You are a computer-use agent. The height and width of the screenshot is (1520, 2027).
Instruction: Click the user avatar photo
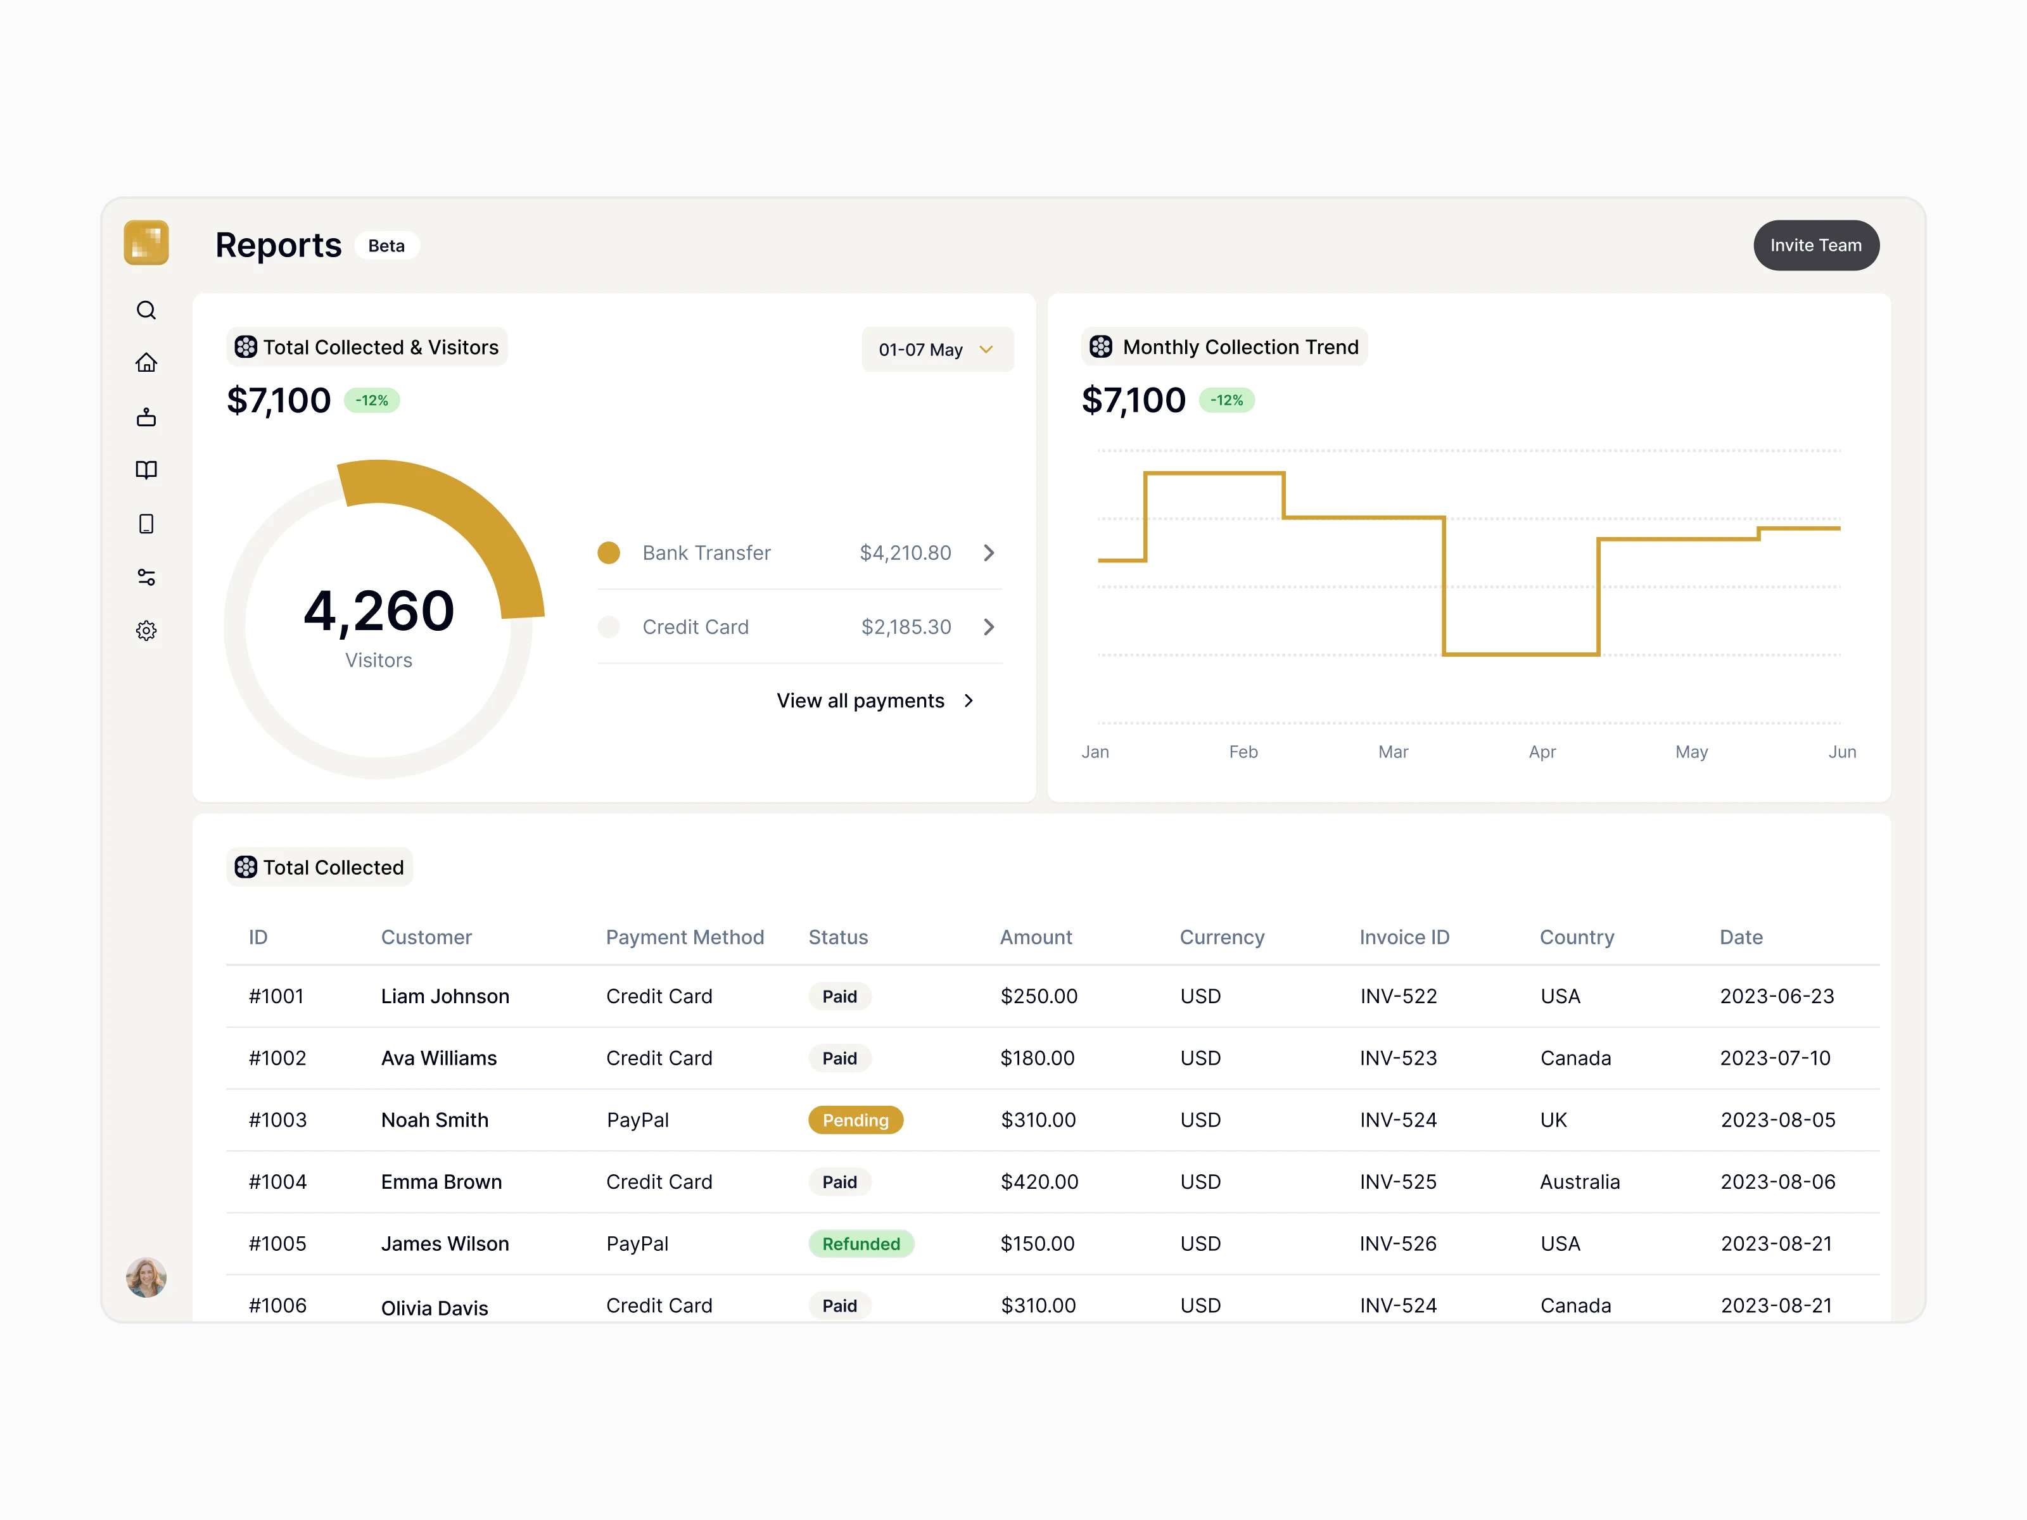pos(146,1276)
